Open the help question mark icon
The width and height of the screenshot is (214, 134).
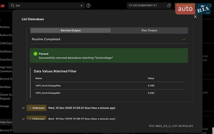(x=89, y=6)
